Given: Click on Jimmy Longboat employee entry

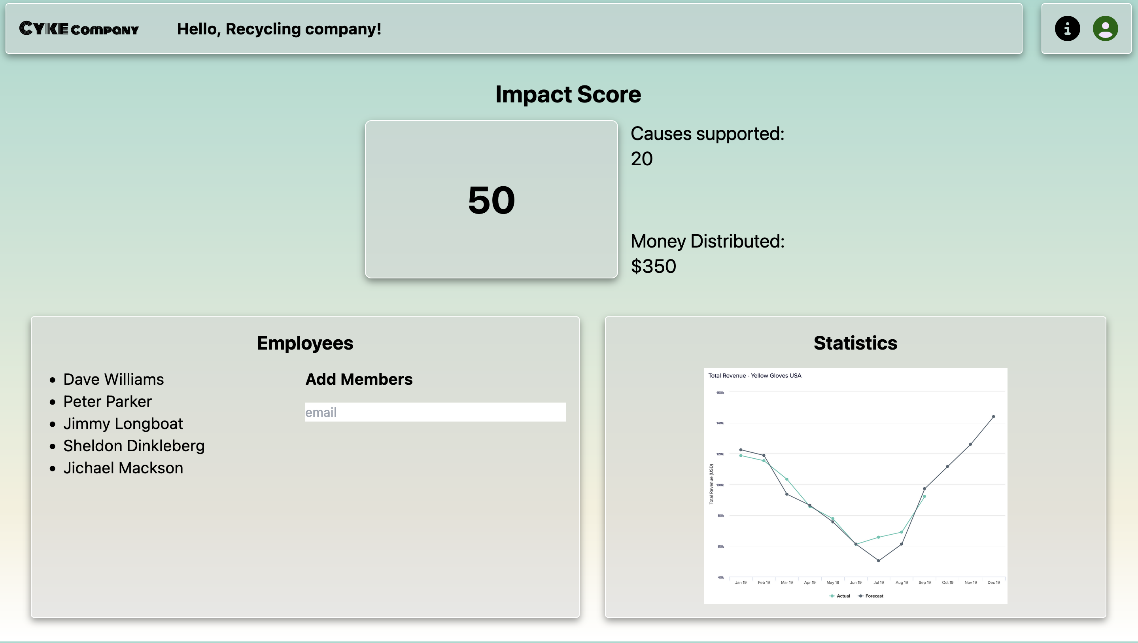Looking at the screenshot, I should click(x=123, y=424).
